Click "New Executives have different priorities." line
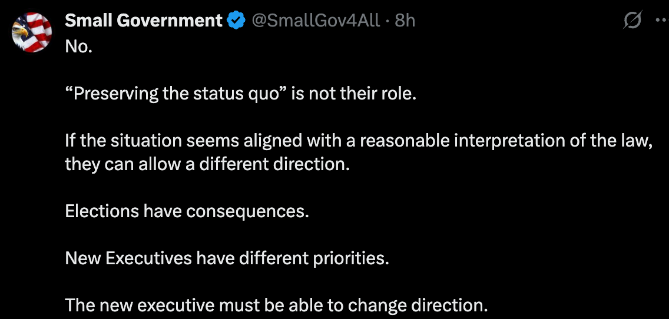The image size is (669, 319). tap(227, 258)
